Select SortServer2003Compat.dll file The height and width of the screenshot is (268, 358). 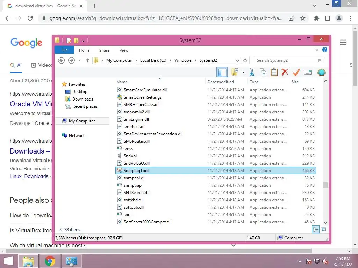[215, 222]
